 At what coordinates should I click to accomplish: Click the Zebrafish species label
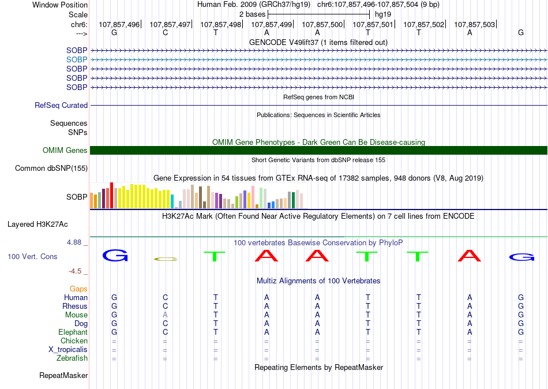(x=72, y=358)
